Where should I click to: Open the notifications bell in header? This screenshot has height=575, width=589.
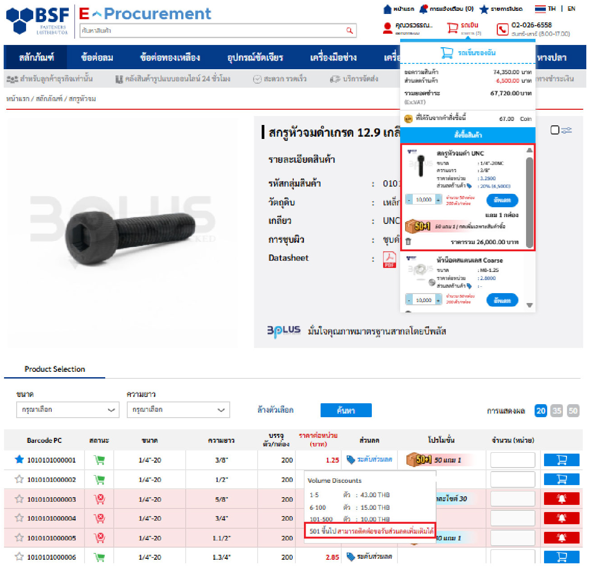(x=423, y=9)
